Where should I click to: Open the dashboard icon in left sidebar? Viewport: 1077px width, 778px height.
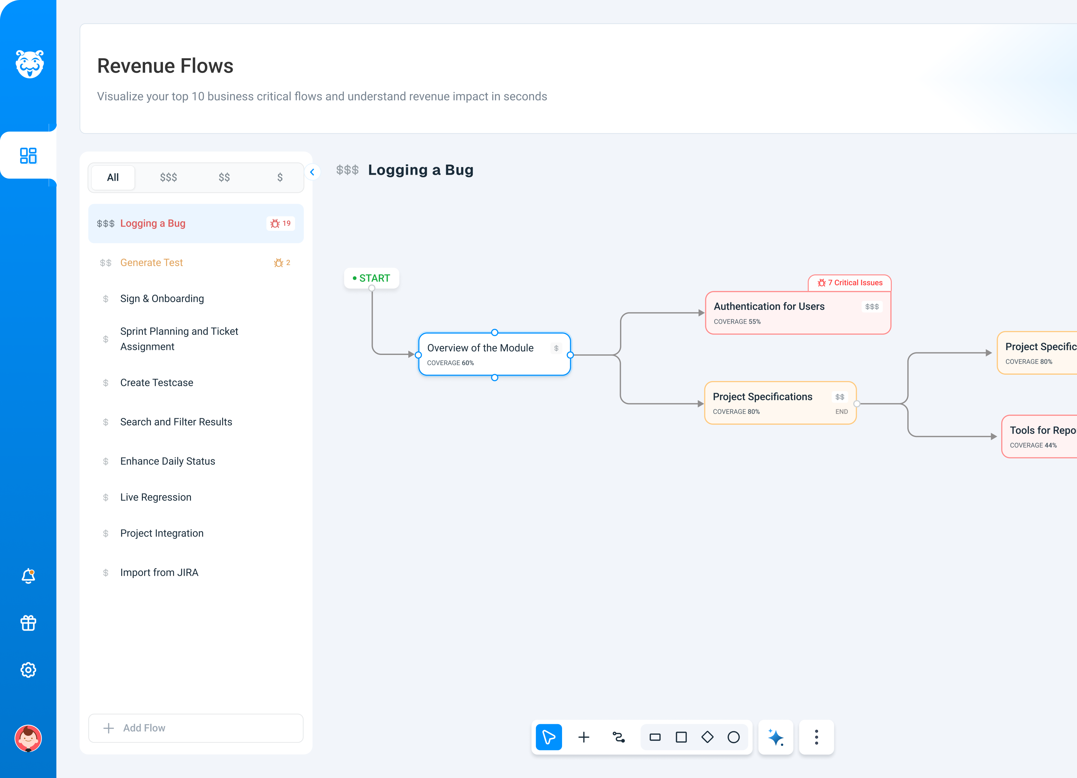pos(28,156)
